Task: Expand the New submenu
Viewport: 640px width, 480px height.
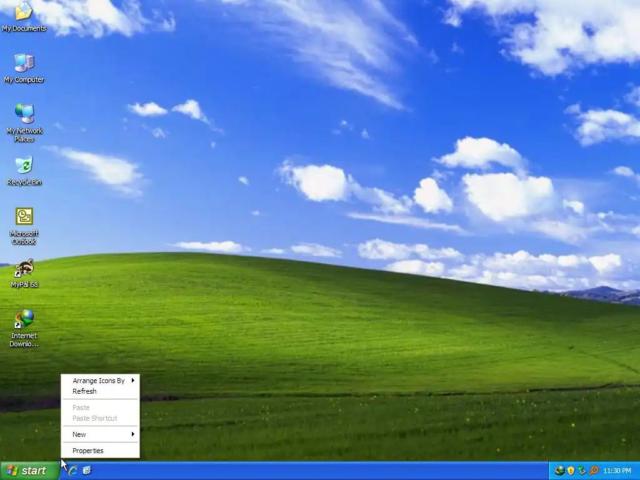Action: pyautogui.click(x=101, y=434)
